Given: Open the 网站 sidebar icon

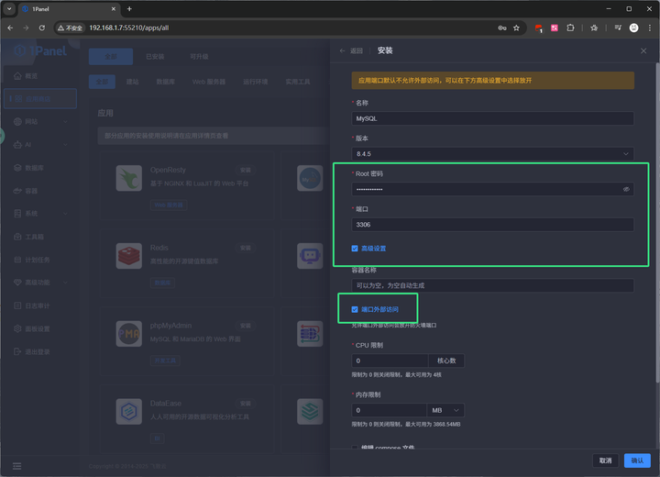Looking at the screenshot, I should (x=17, y=122).
